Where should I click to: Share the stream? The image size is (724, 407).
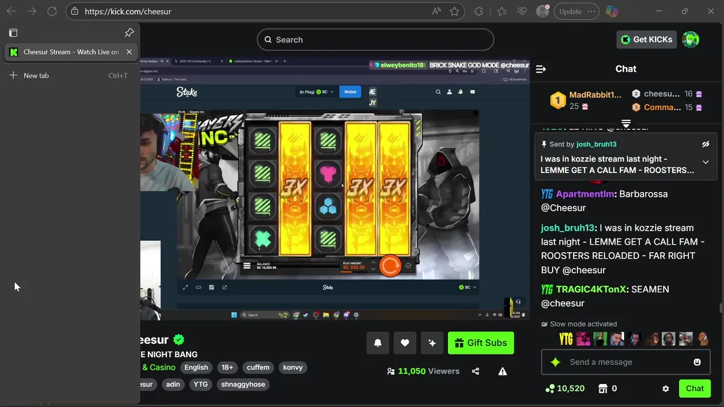[475, 371]
